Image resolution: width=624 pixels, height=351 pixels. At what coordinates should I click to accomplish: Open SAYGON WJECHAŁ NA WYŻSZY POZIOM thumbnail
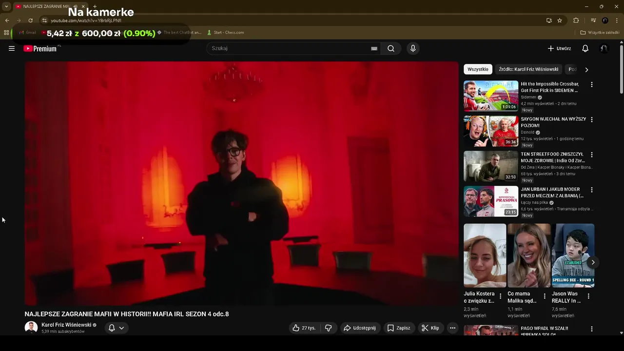(x=491, y=131)
